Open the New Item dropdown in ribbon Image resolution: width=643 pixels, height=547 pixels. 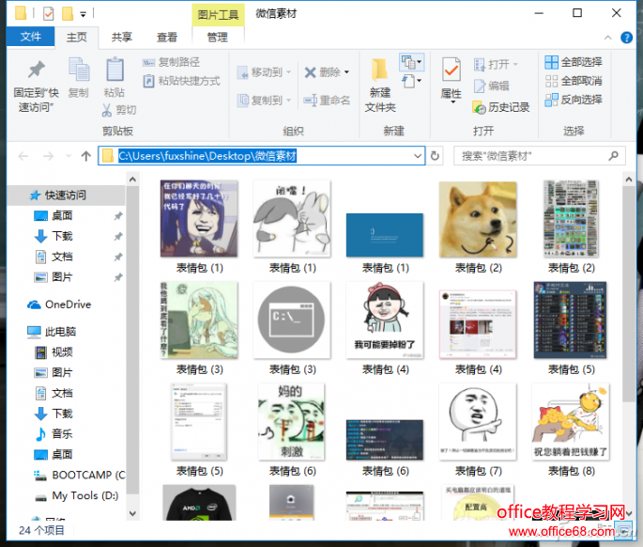[412, 62]
